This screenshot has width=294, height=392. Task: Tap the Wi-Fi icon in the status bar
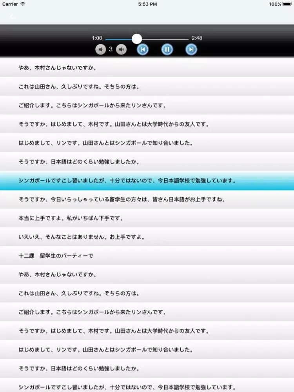pyautogui.click(x=23, y=4)
